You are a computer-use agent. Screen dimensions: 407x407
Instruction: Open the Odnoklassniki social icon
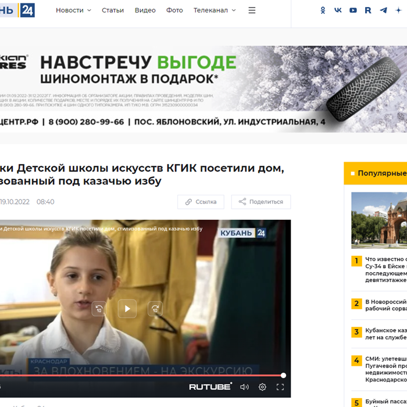pyautogui.click(x=323, y=10)
